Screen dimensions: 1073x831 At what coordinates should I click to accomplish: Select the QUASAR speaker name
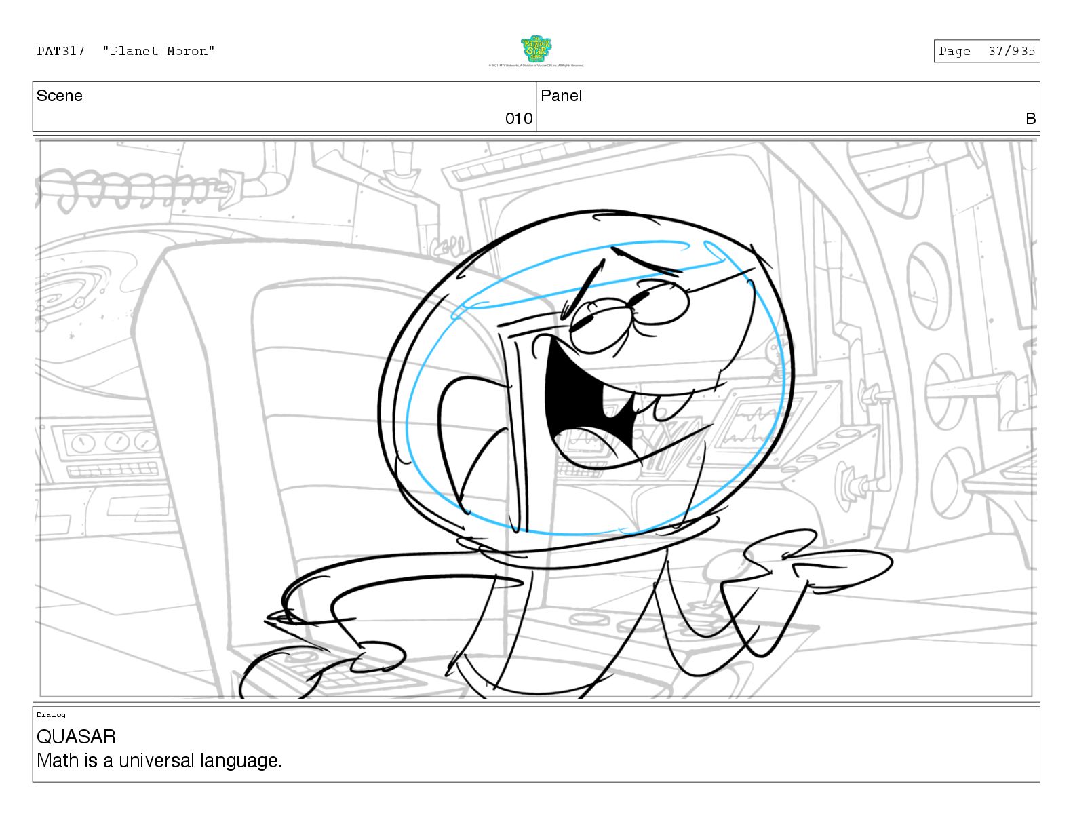(76, 737)
